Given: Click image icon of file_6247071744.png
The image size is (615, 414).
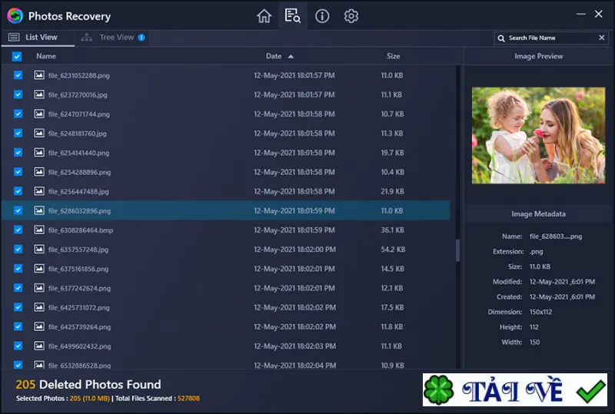Looking at the screenshot, I should 39,114.
